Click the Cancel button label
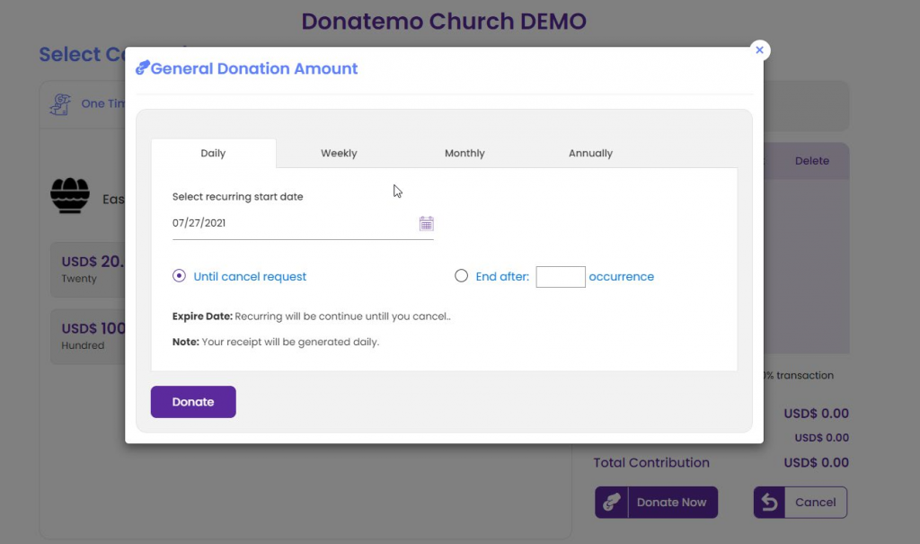The height and width of the screenshot is (544, 920). click(815, 503)
